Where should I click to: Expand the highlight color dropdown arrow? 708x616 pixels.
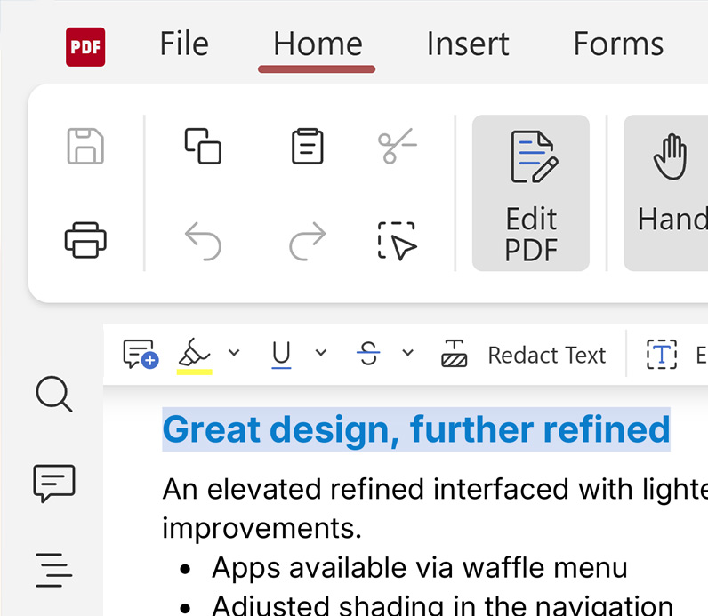pos(234,353)
